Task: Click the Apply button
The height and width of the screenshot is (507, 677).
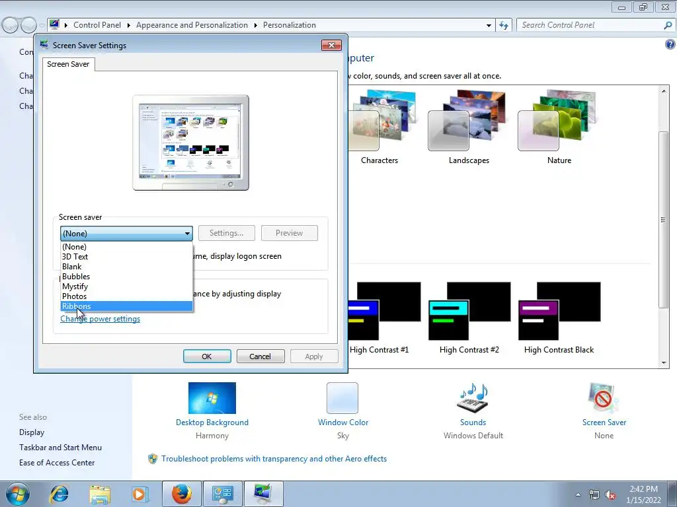Action: point(314,356)
